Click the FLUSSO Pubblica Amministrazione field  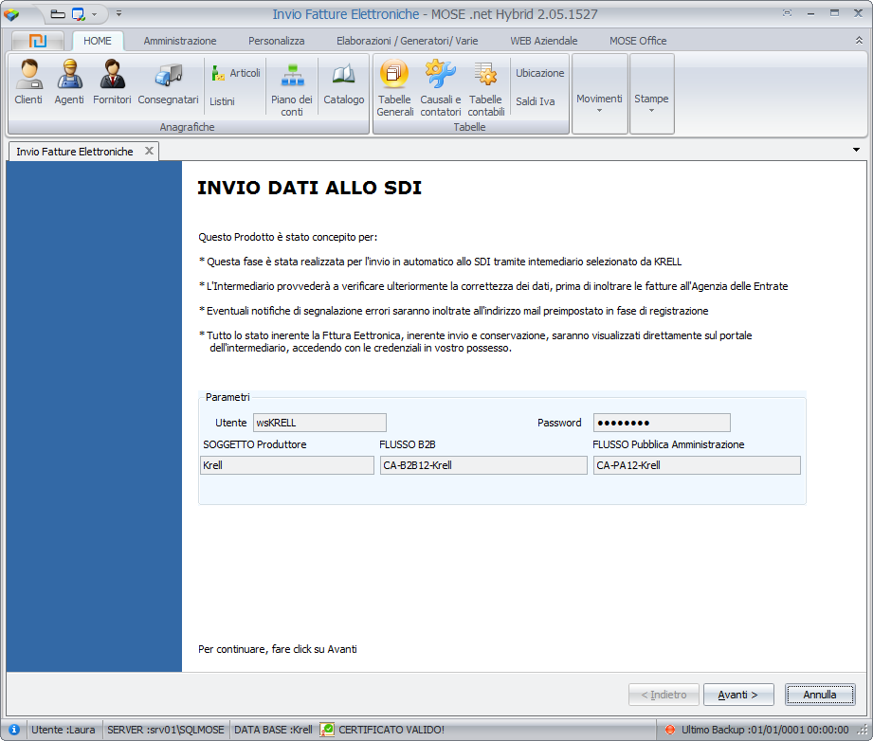[697, 465]
